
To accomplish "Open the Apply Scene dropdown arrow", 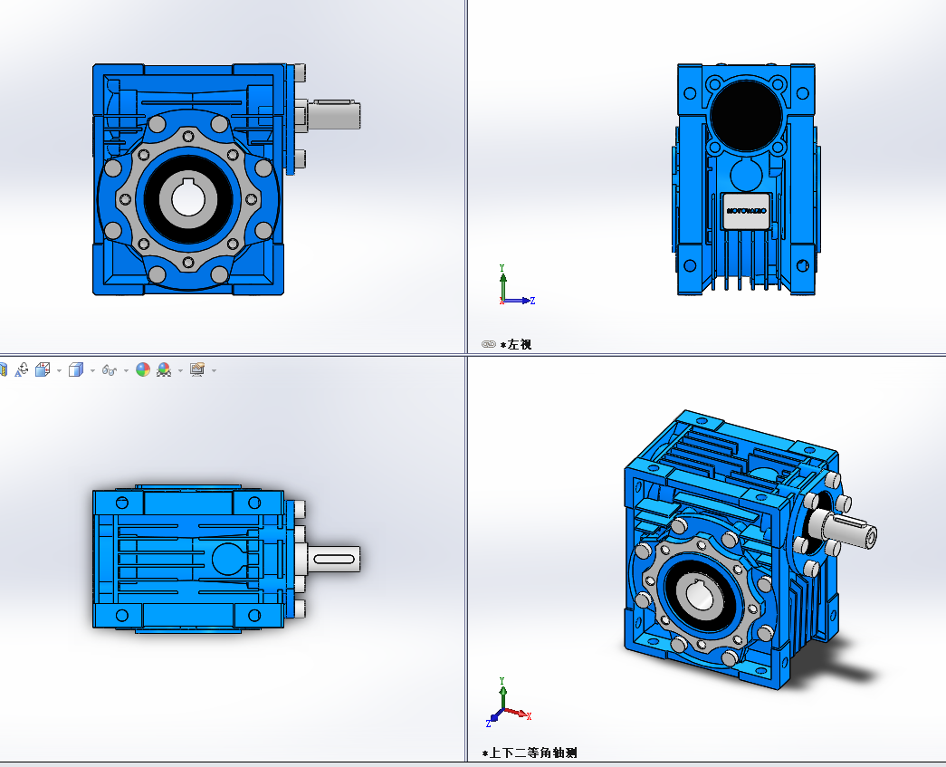I will click(180, 370).
